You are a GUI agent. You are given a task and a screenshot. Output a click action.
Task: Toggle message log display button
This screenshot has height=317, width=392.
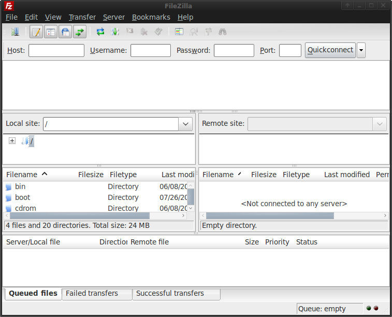pyautogui.click(x=36, y=32)
